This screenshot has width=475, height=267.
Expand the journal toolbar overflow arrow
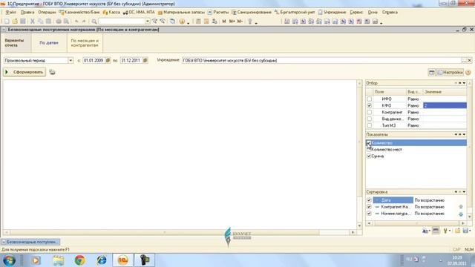[x=381, y=23]
